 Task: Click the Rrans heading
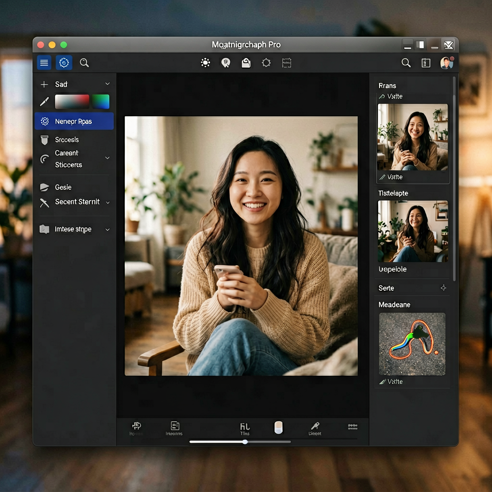tap(387, 86)
